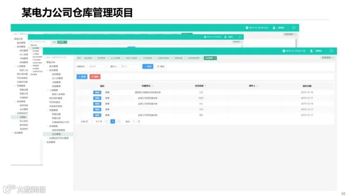Expand 系统管理 in the front window tree
Screen dimensions: 348x196
[45, 142]
